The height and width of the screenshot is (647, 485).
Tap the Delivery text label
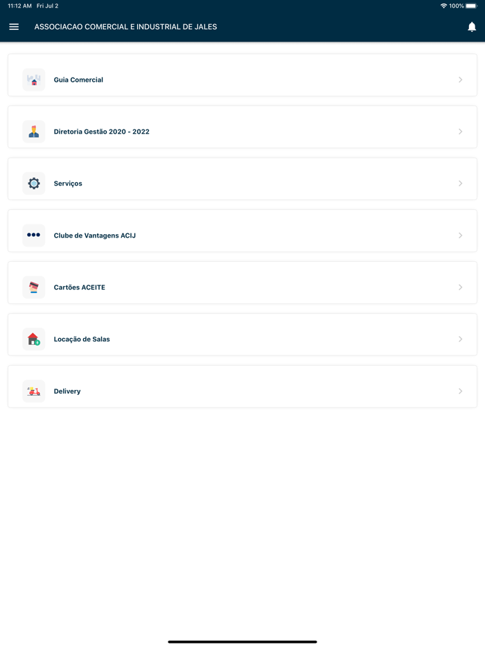tap(67, 391)
